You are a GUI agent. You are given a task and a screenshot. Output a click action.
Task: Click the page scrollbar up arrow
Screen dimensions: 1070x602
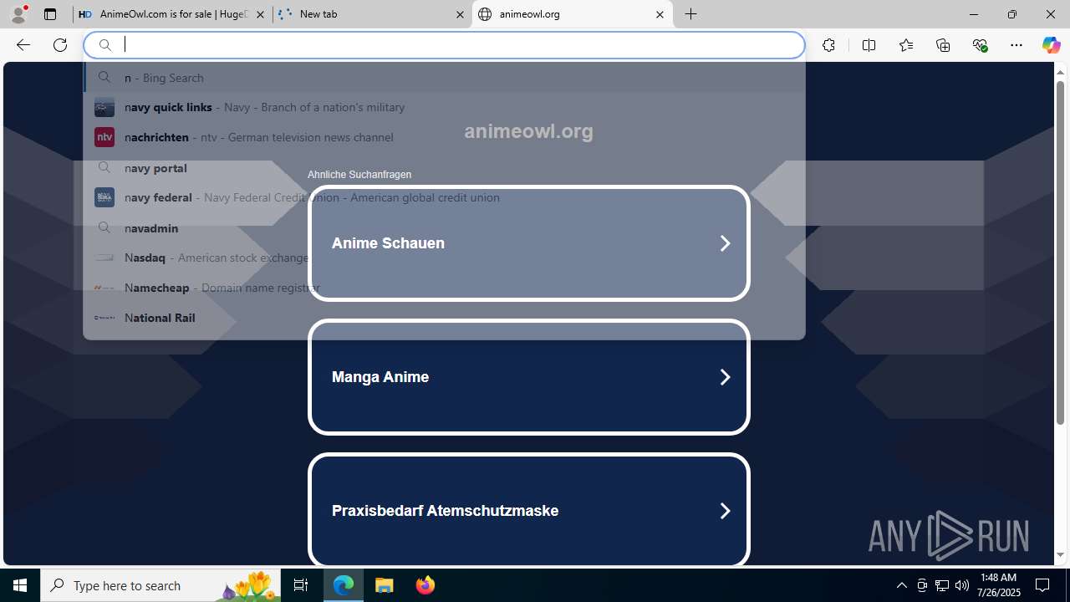point(1060,72)
